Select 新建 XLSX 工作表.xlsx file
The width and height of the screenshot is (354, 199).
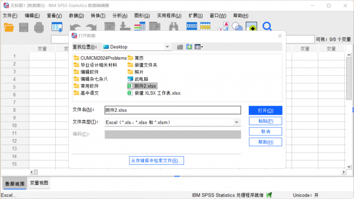coord(154,93)
